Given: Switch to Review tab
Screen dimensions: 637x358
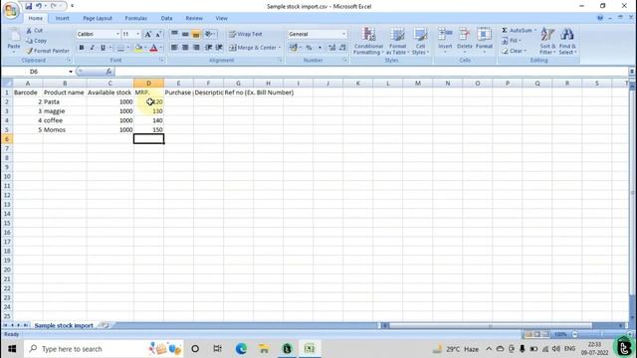Looking at the screenshot, I should pos(194,18).
